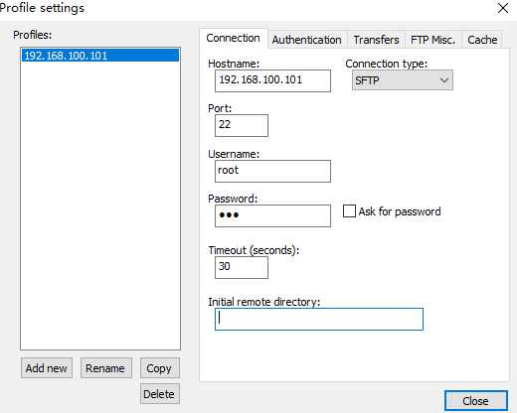Screen dimensions: 517x413
Task: Focus the Hostname input field
Action: pos(272,80)
